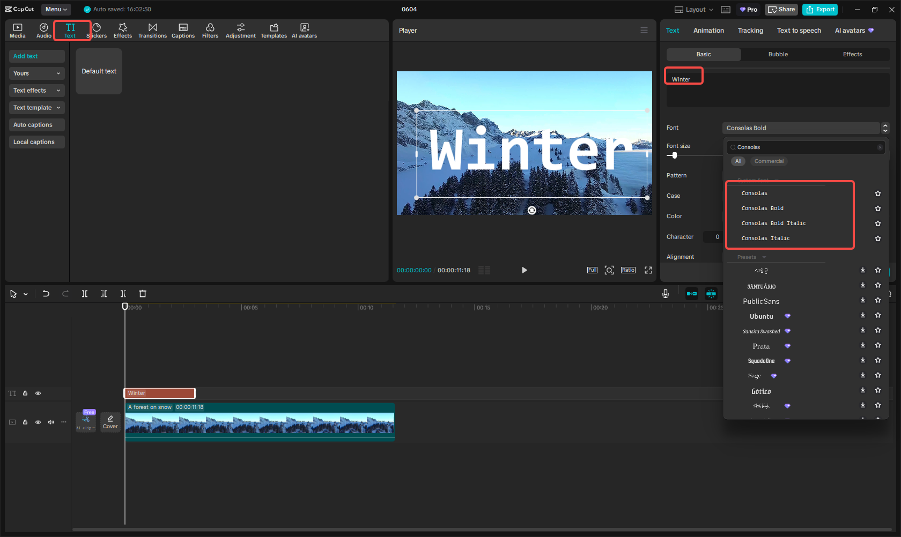Click the microphone voiceover recording icon
This screenshot has width=901, height=537.
(x=665, y=294)
